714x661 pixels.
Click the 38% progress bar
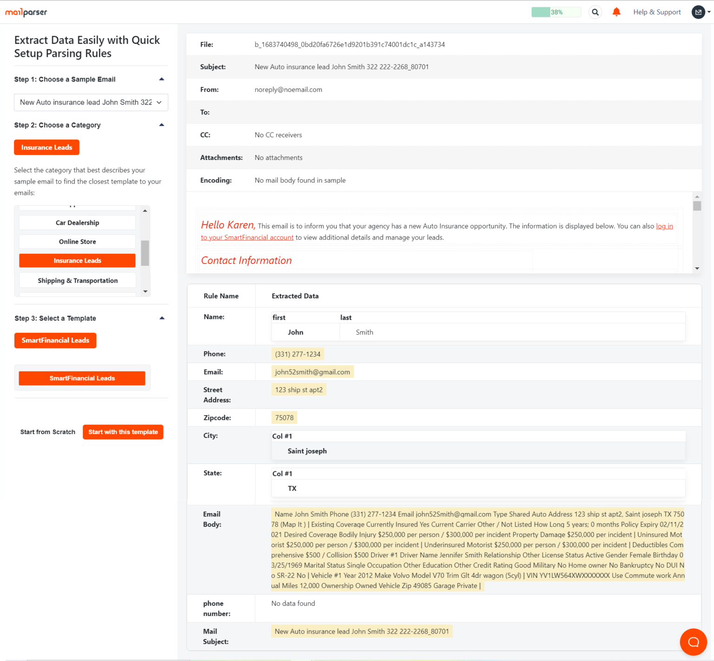pyautogui.click(x=556, y=12)
